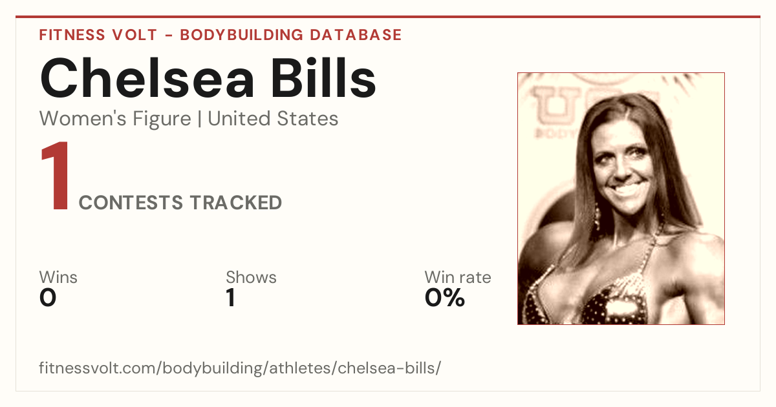Click the large red contest count number
The image size is (776, 407).
coord(55,178)
